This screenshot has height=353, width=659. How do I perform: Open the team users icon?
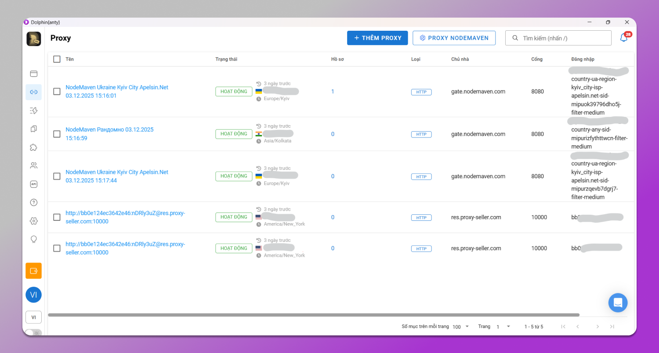(34, 166)
